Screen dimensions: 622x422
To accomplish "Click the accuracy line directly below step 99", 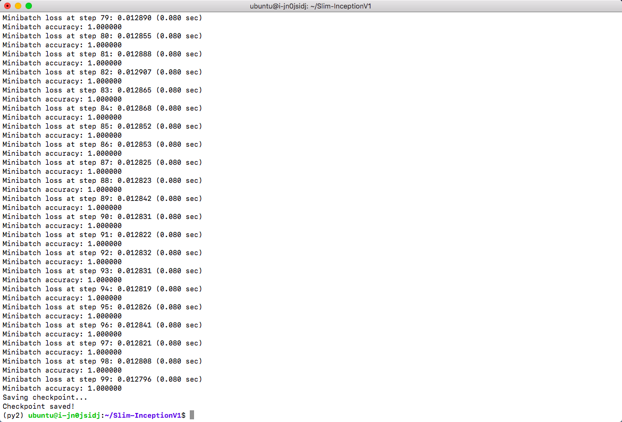I will click(62, 388).
